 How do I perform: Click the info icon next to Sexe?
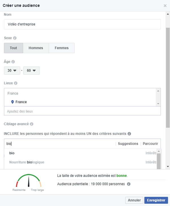pyautogui.click(x=15, y=38)
